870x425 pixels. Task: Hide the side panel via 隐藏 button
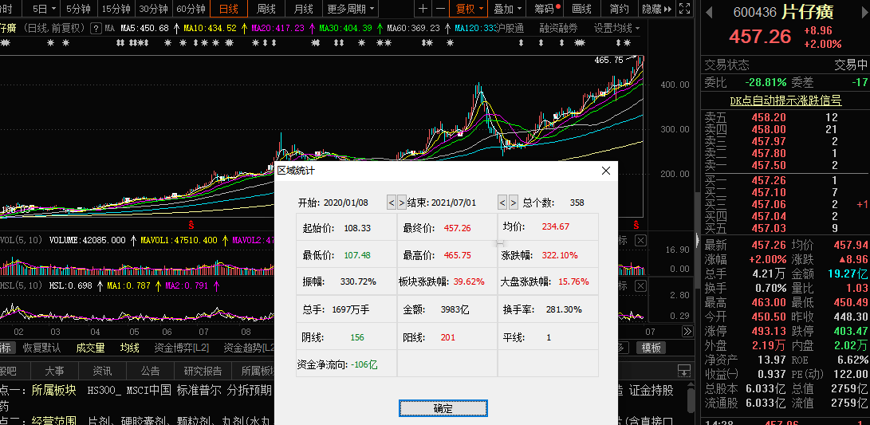[x=656, y=9]
